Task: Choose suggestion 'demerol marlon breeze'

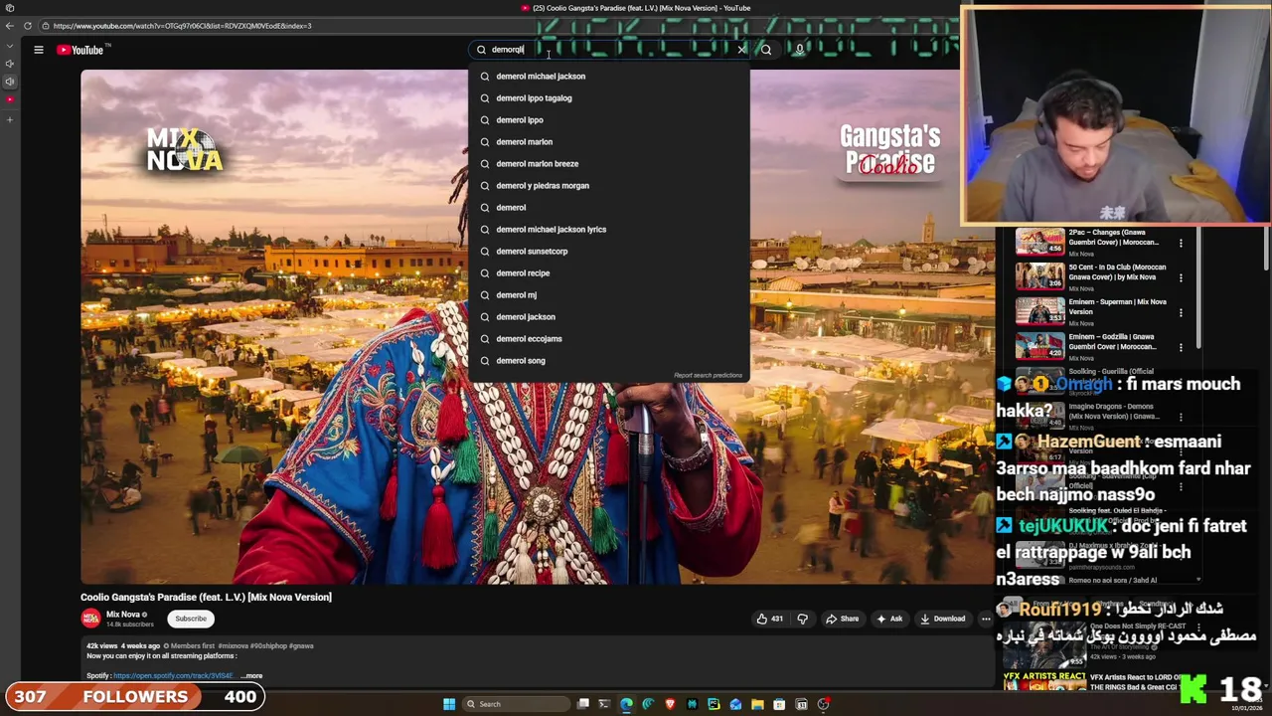Action: (x=609, y=164)
